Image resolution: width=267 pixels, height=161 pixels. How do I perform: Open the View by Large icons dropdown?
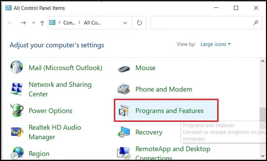pyautogui.click(x=216, y=44)
